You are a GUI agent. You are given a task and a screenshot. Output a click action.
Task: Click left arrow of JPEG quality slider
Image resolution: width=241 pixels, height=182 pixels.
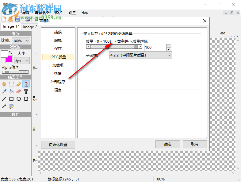pos(88,47)
